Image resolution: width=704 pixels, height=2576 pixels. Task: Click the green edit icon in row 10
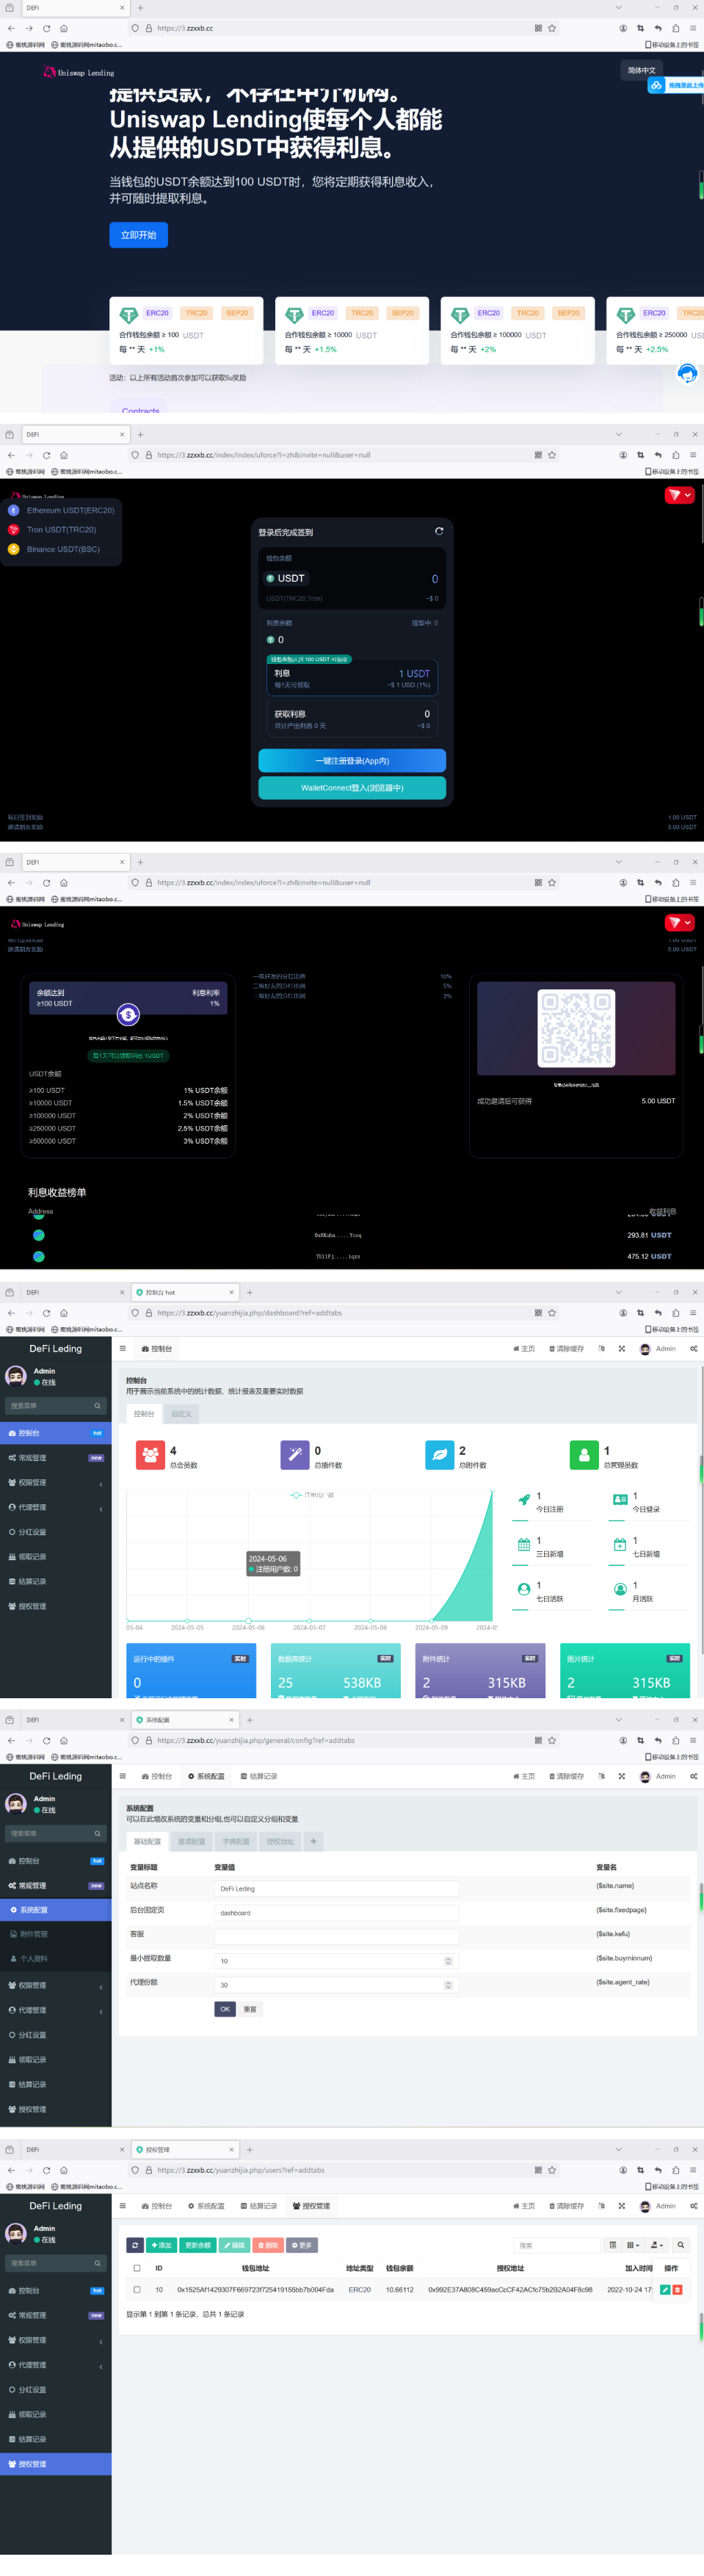(x=665, y=2289)
